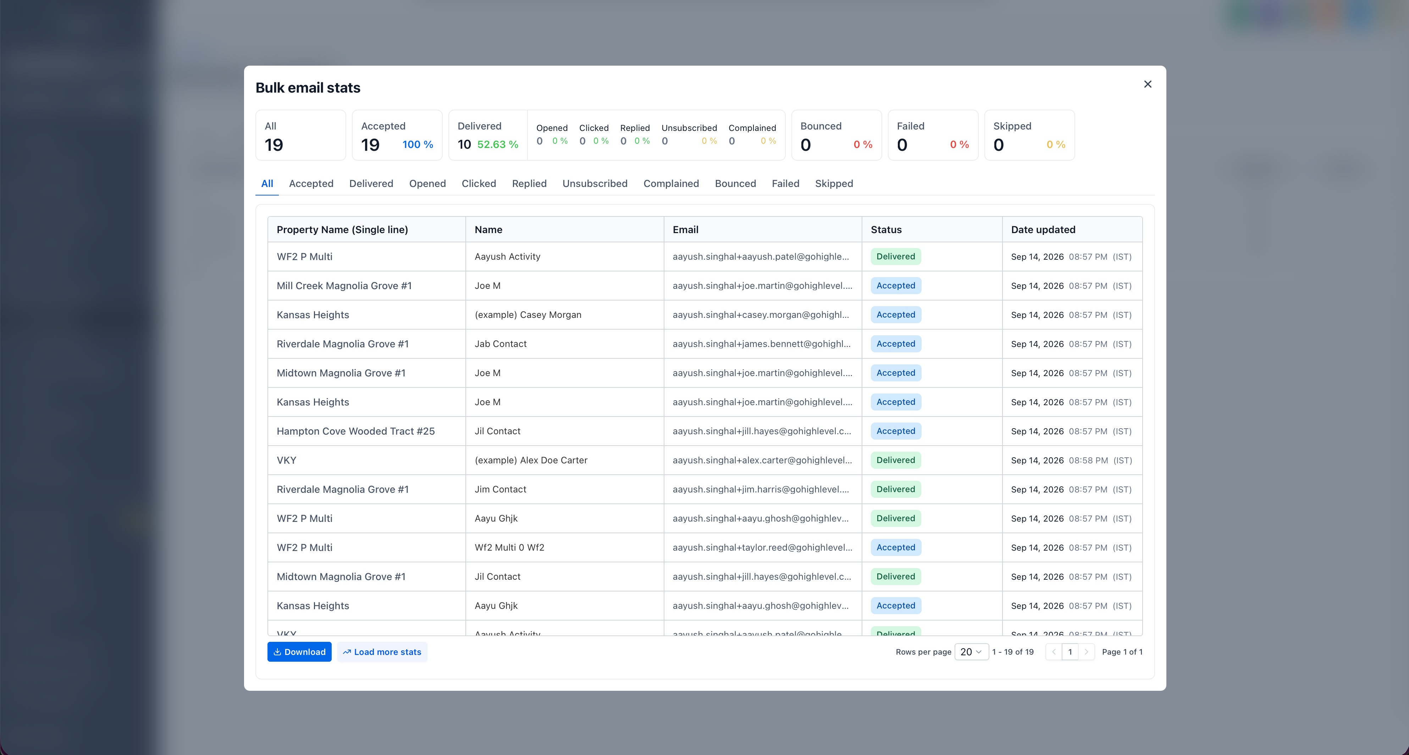The image size is (1409, 755).
Task: Click the Hampton Cove Wooded Tract #25 row
Action: click(704, 431)
